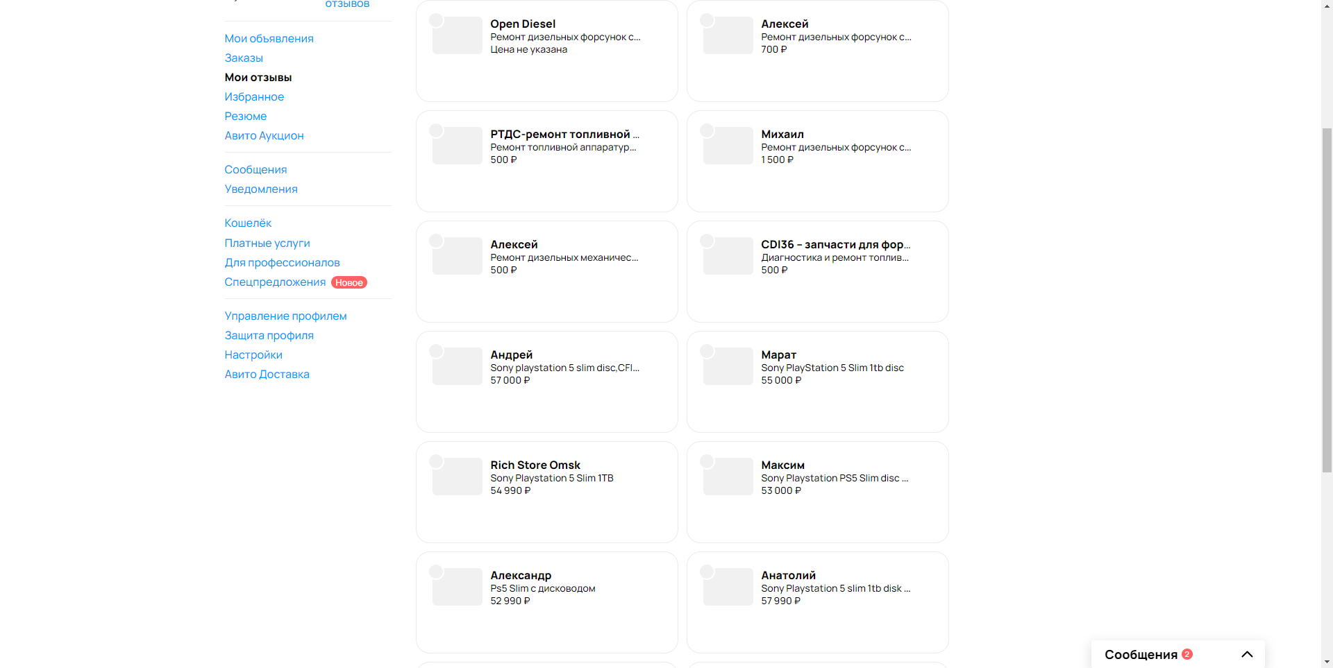The width and height of the screenshot is (1333, 668).
Task: Click the 57 990 ₽ price
Action: point(781,601)
